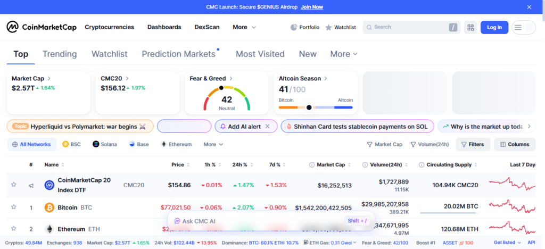
Task: Click the Ethereum coin logo
Action: [49, 229]
